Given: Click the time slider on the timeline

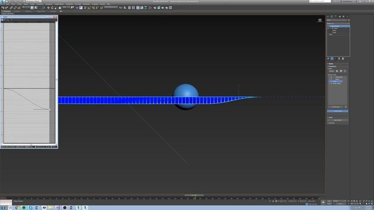Looking at the screenshot, I should (194, 195).
